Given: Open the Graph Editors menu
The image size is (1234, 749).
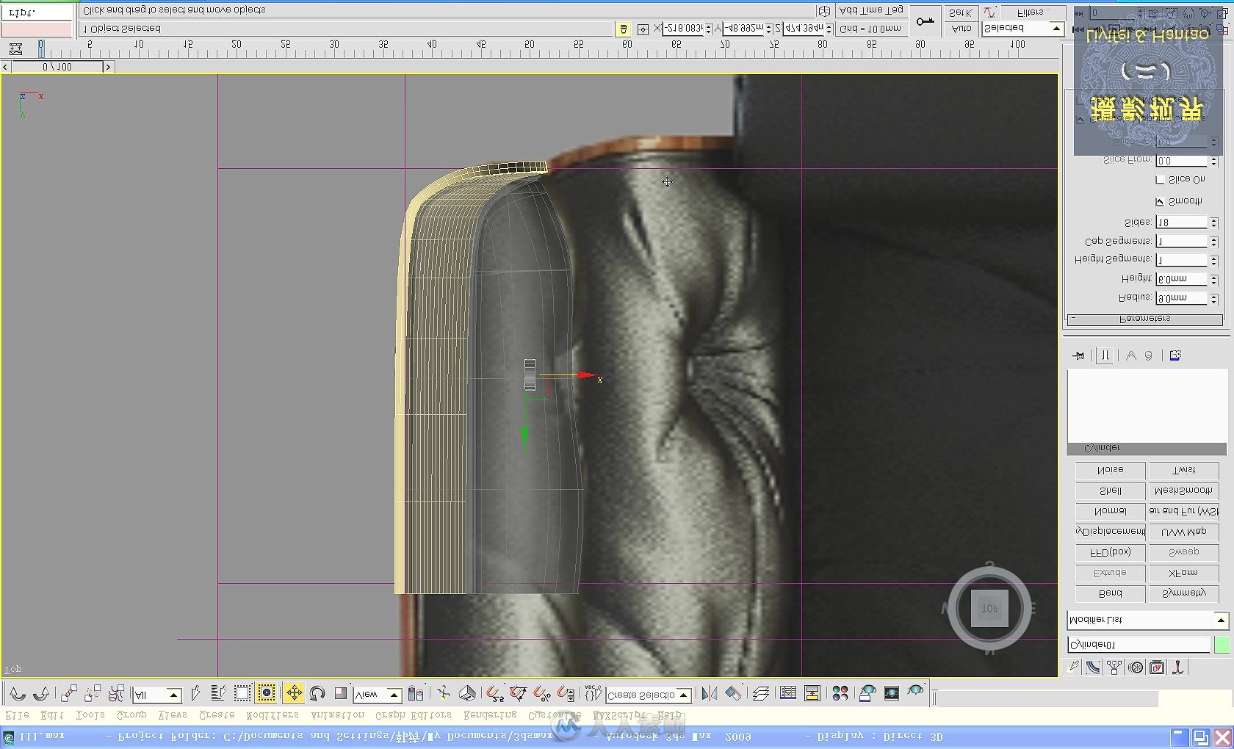Looking at the screenshot, I should click(413, 715).
